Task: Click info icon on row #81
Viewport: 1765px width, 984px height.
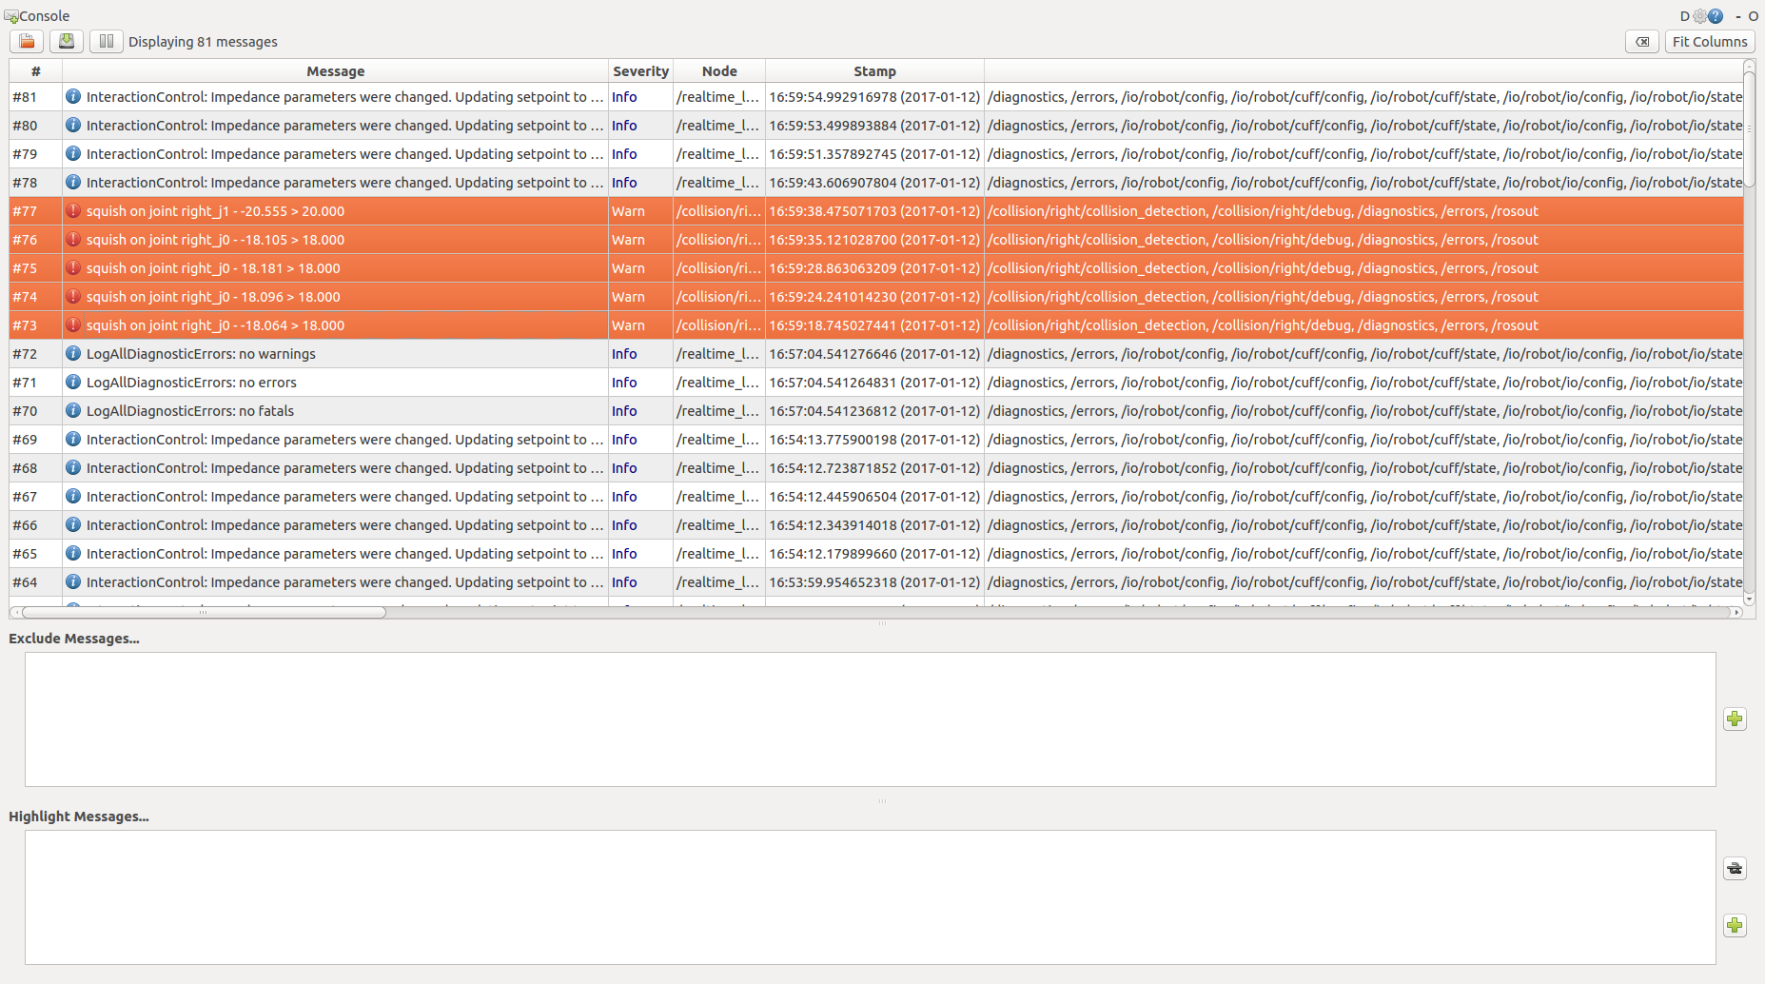Action: pos(73,97)
